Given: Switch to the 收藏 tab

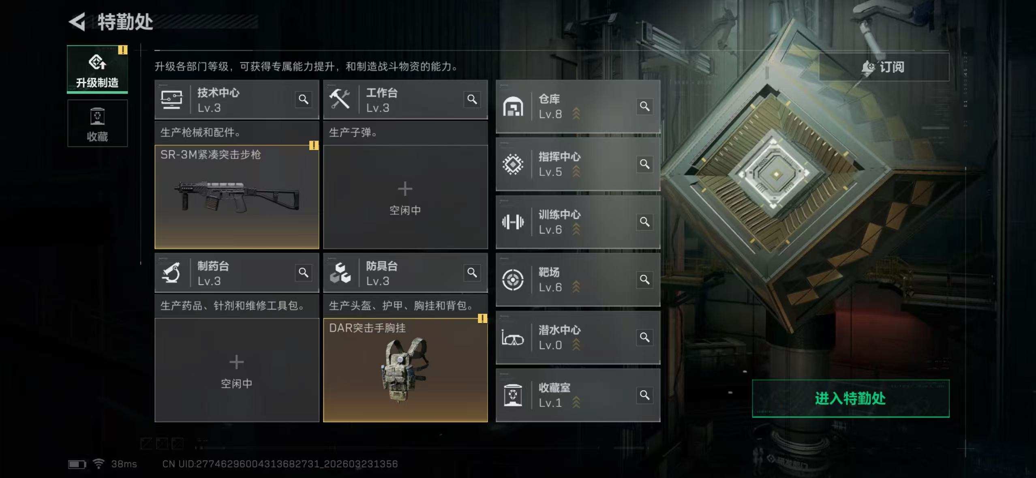Looking at the screenshot, I should tap(97, 123).
